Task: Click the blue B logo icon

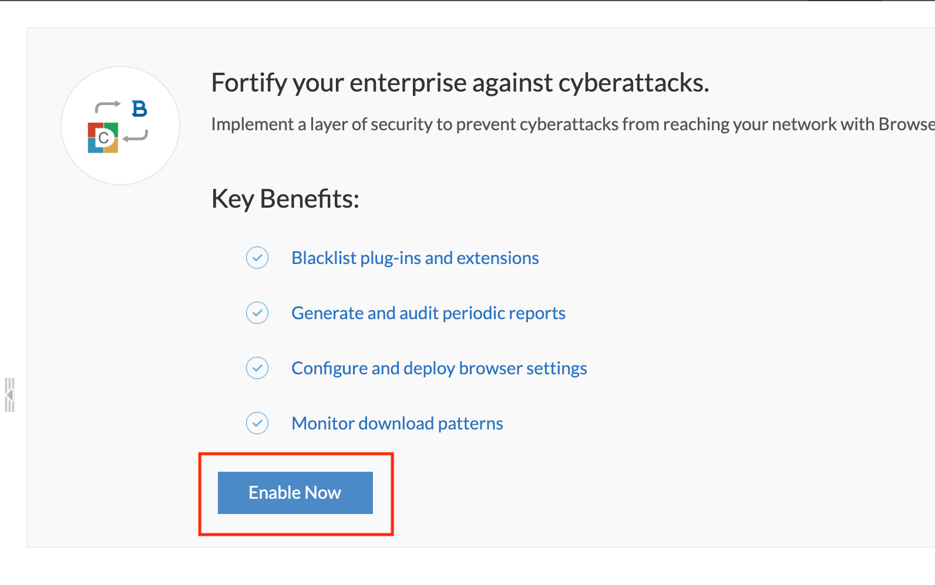Action: coord(139,109)
